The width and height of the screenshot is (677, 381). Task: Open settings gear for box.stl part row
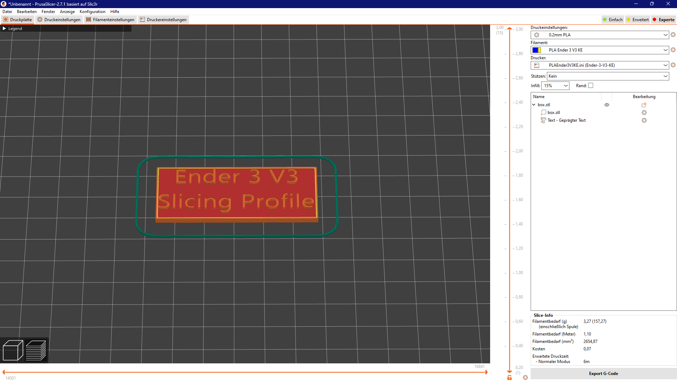click(644, 113)
